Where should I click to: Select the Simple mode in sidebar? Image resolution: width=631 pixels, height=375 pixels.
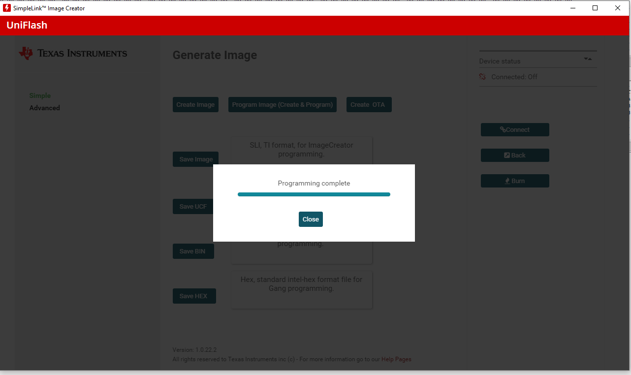point(40,95)
